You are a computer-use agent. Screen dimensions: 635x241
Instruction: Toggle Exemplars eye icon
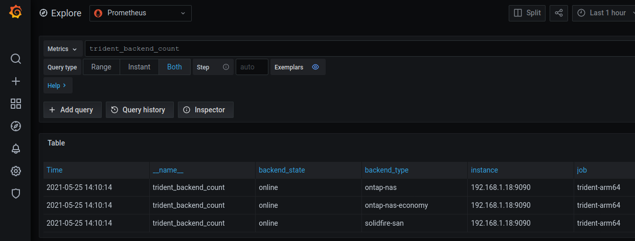tap(315, 67)
